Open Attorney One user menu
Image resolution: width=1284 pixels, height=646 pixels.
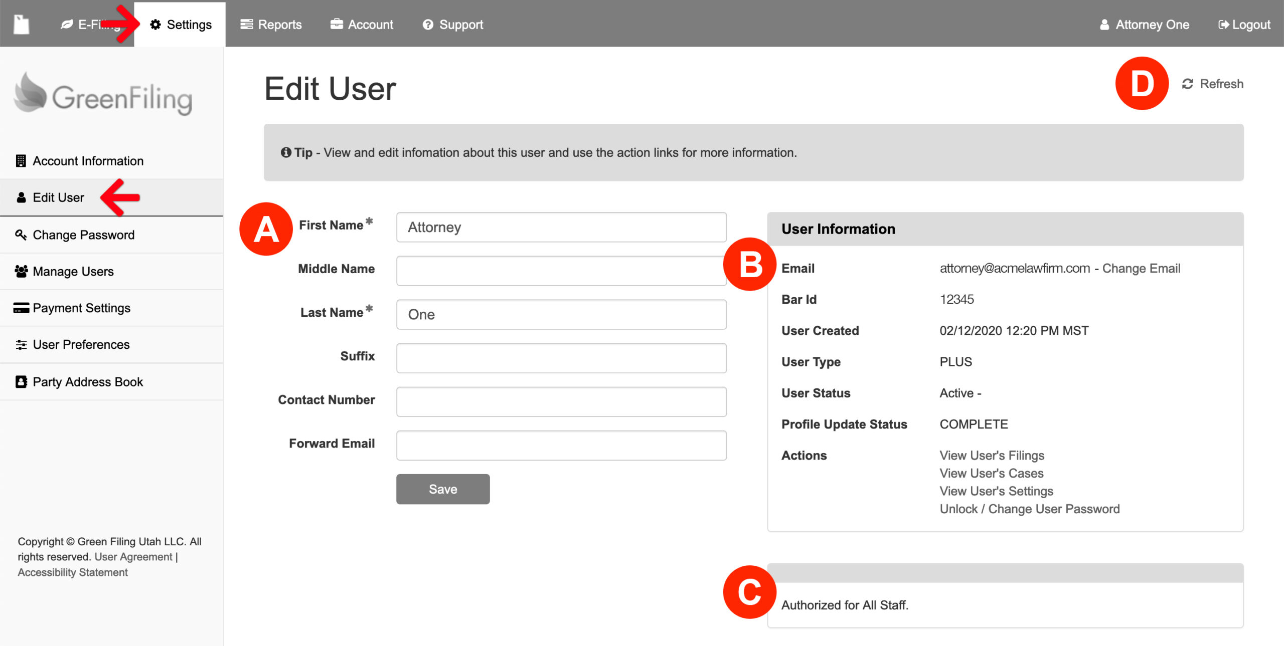point(1144,25)
